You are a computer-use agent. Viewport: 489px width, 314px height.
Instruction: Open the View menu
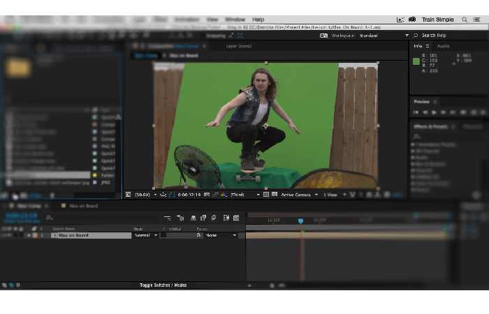pyautogui.click(x=212, y=20)
